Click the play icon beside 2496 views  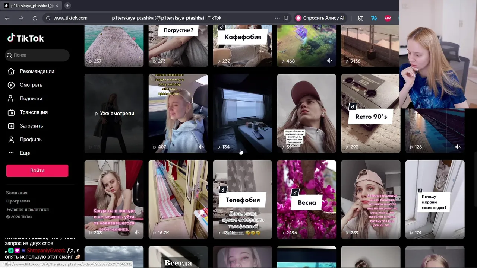283,233
